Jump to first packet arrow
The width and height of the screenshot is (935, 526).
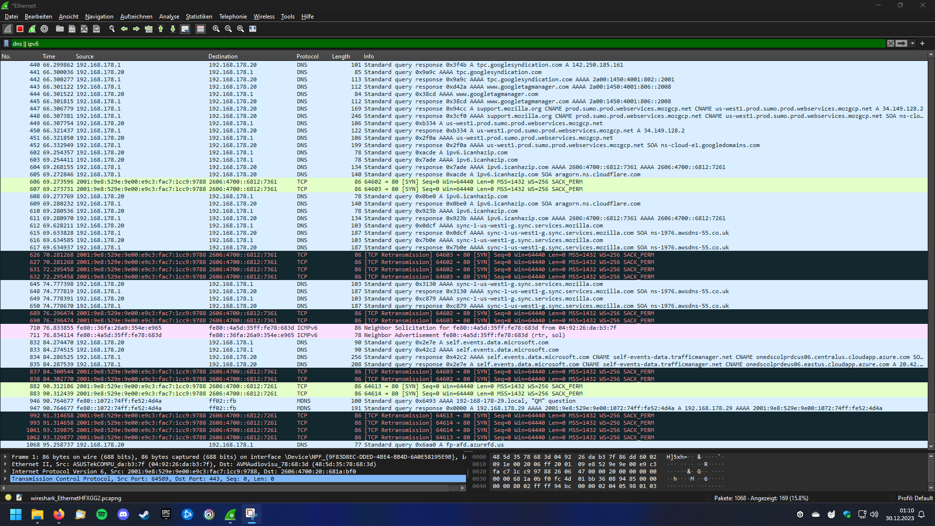161,29
